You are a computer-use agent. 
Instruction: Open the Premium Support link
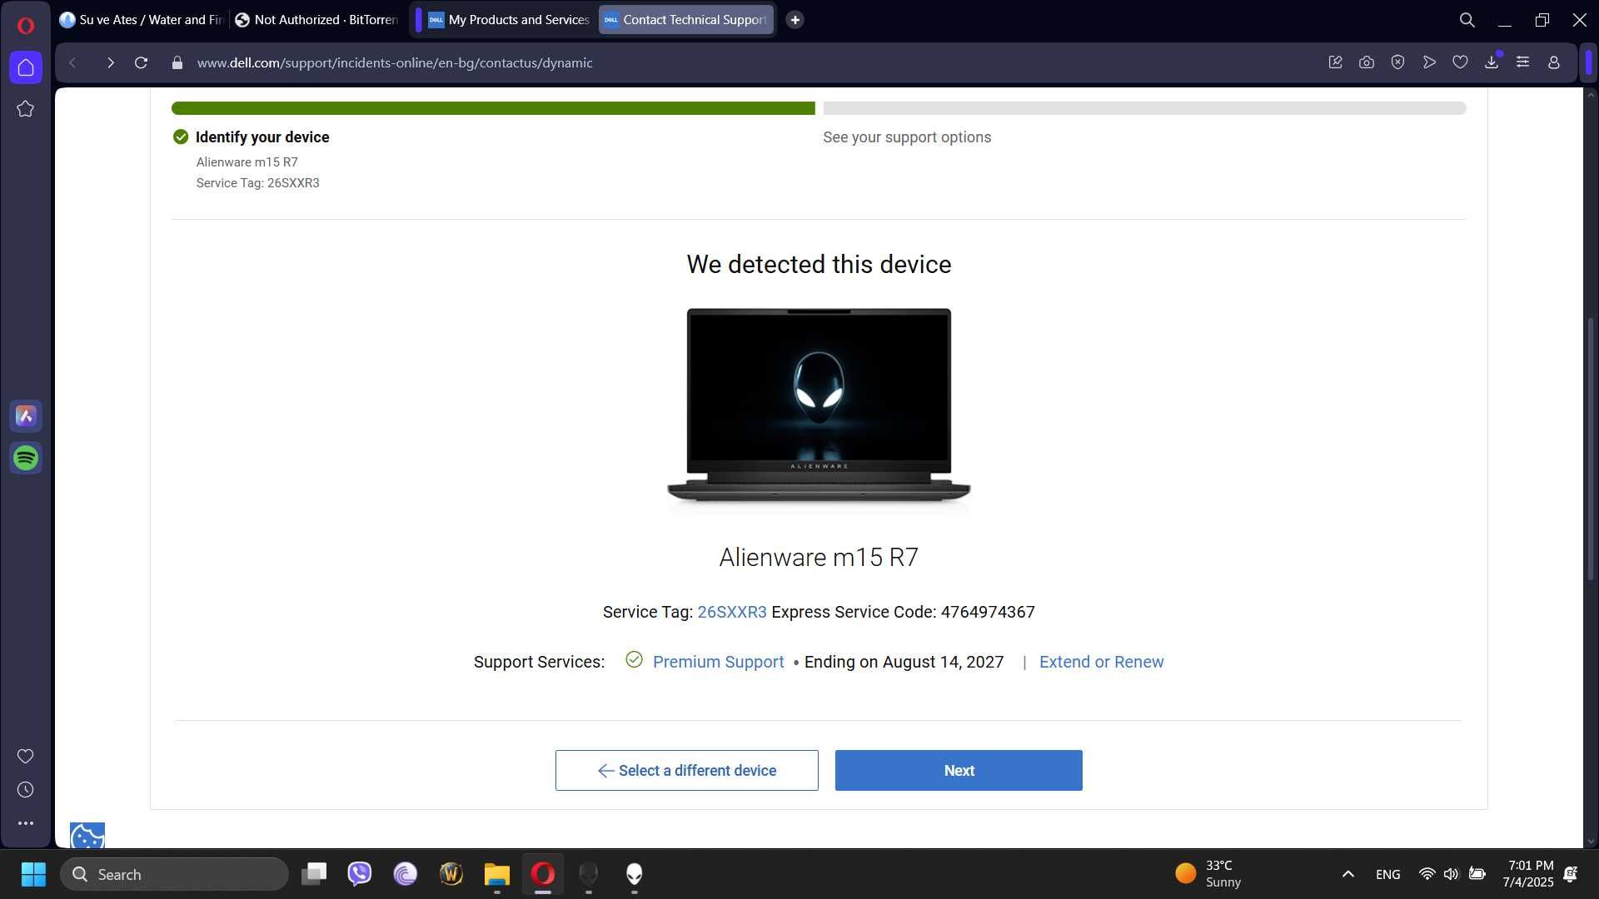pyautogui.click(x=719, y=662)
